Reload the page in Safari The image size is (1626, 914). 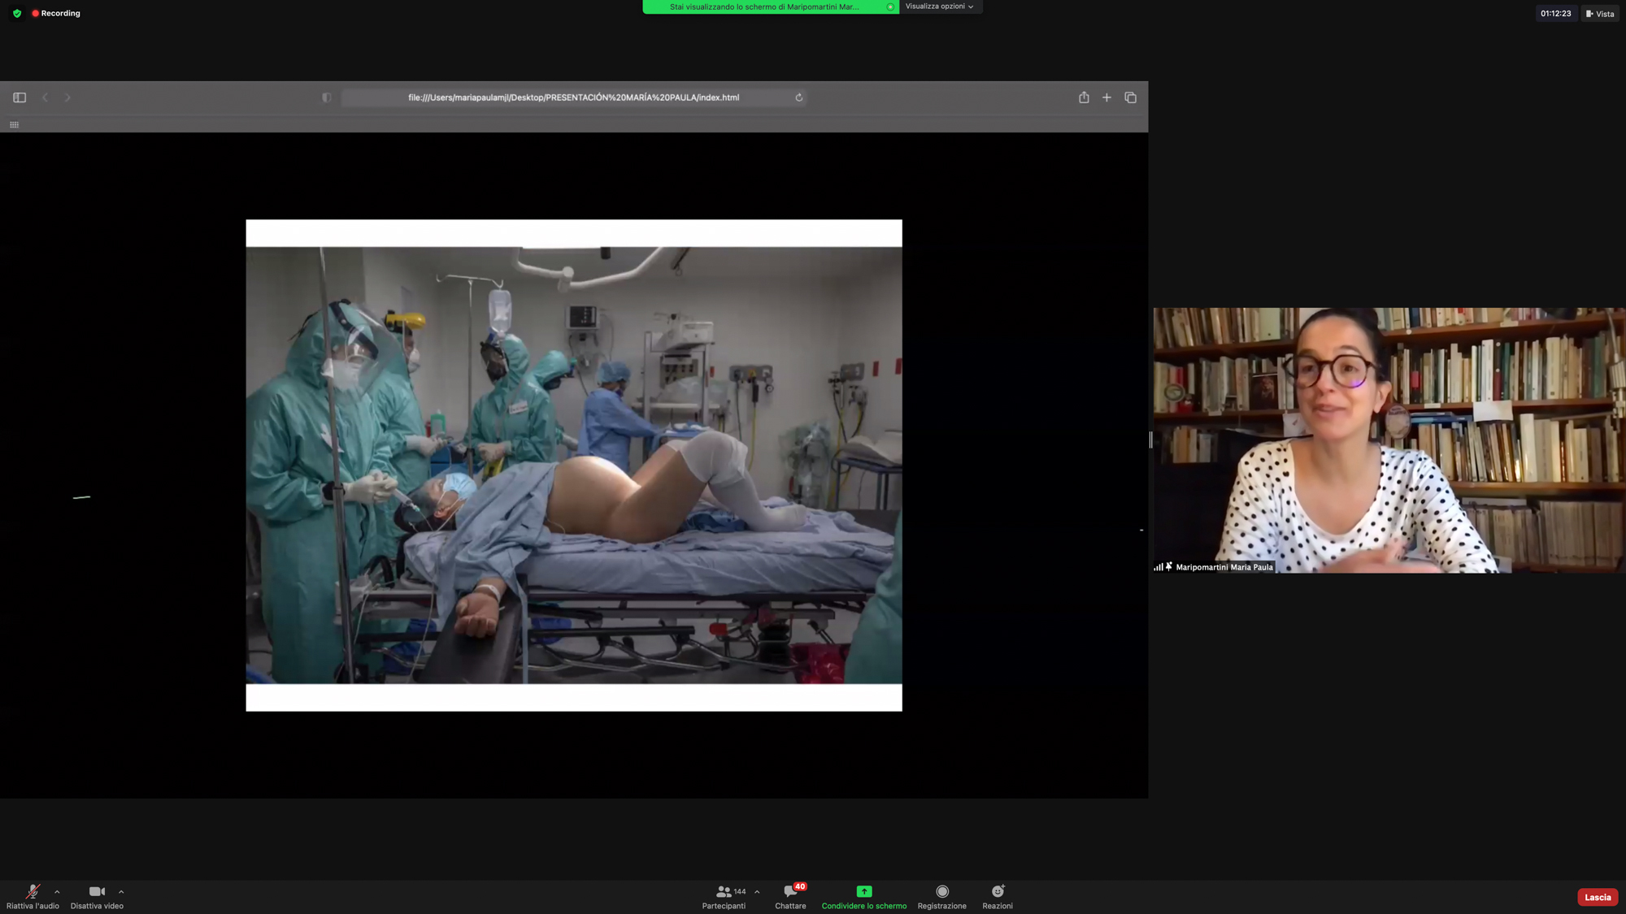tap(799, 97)
